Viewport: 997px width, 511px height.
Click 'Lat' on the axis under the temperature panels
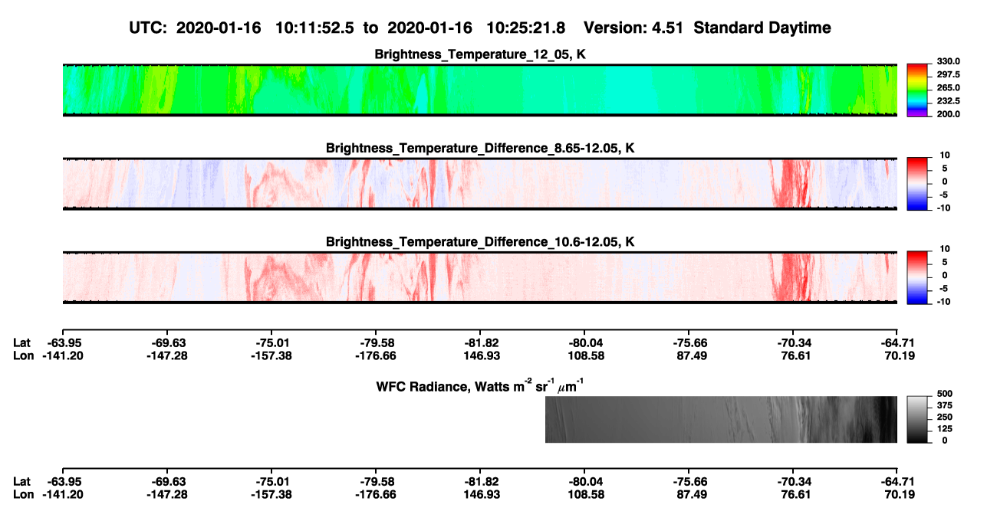tap(22, 342)
